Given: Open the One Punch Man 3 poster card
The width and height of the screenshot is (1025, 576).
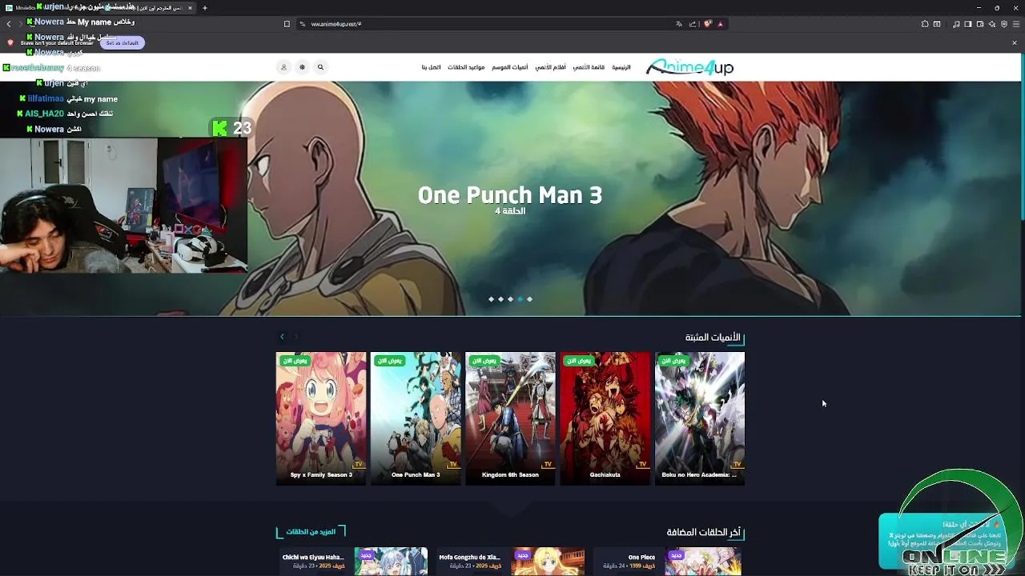Looking at the screenshot, I should click(416, 418).
